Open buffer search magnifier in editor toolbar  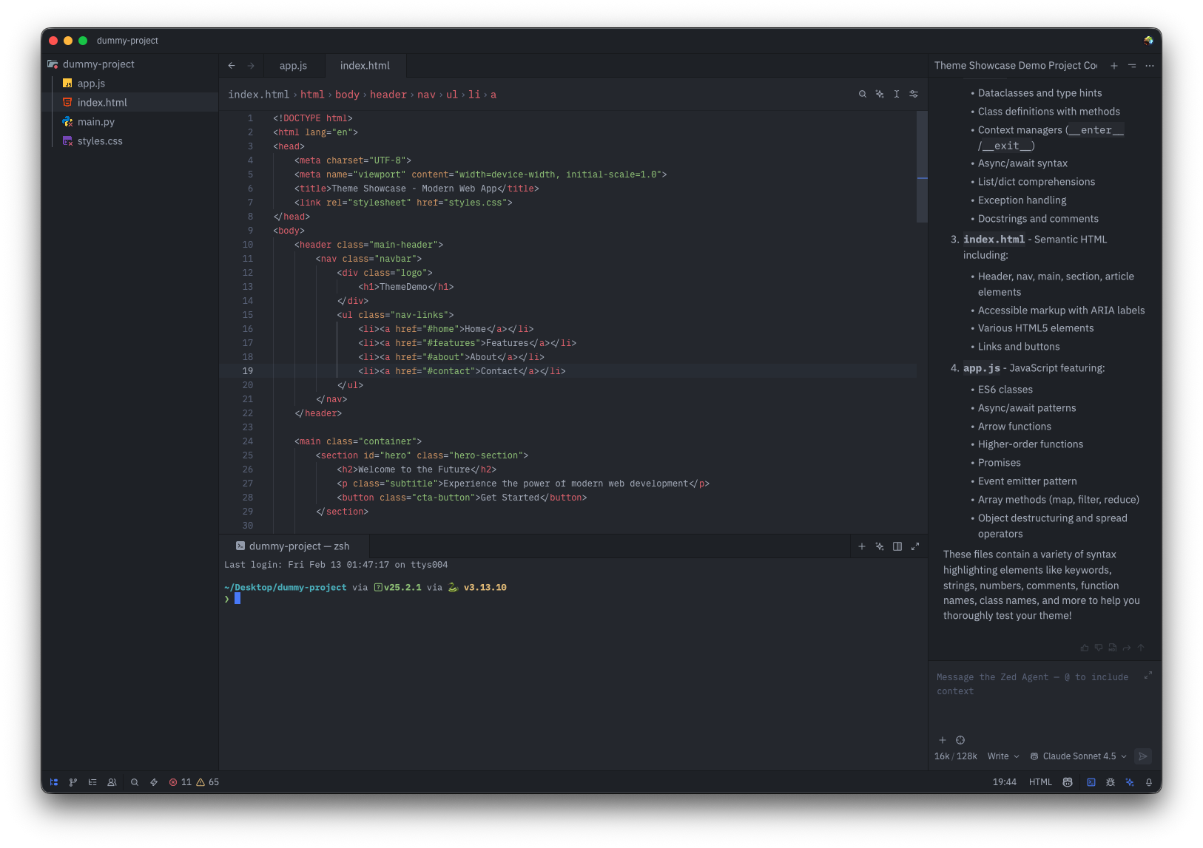[863, 94]
